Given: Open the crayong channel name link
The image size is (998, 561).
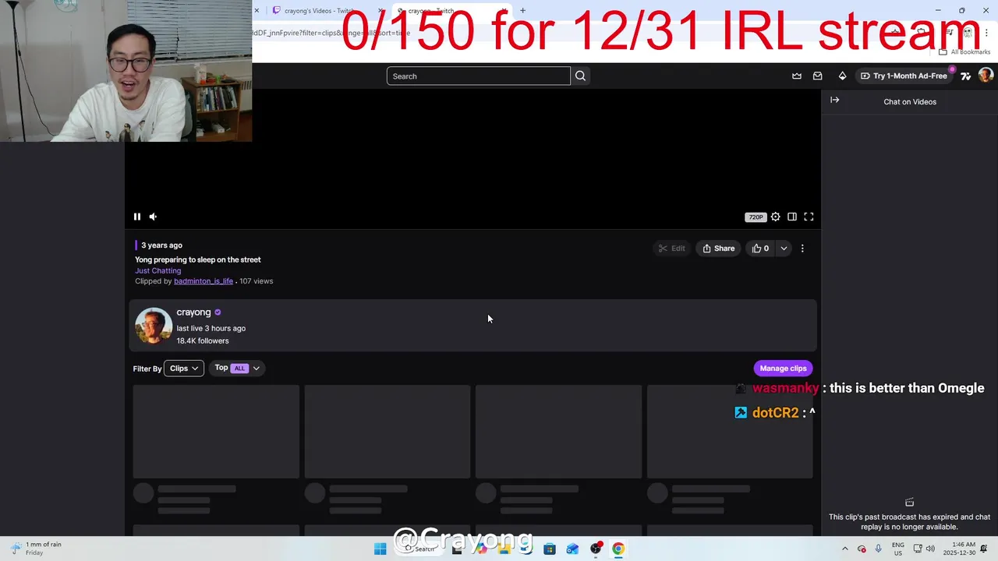Looking at the screenshot, I should click(193, 312).
